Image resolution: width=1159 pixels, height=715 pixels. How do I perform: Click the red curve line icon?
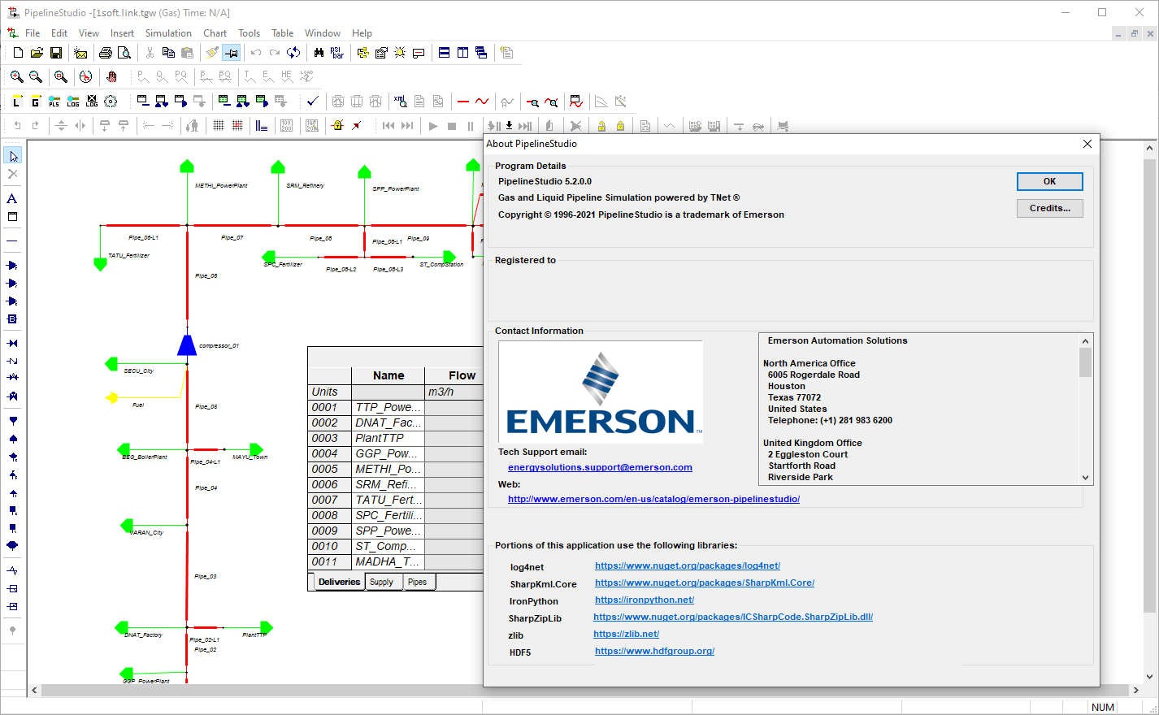482,102
